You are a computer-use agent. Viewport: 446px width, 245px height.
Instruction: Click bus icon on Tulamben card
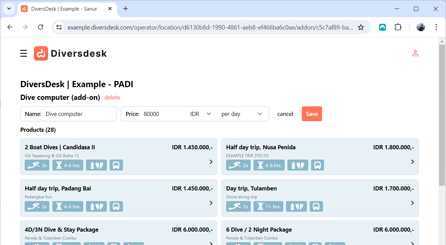tap(316, 206)
